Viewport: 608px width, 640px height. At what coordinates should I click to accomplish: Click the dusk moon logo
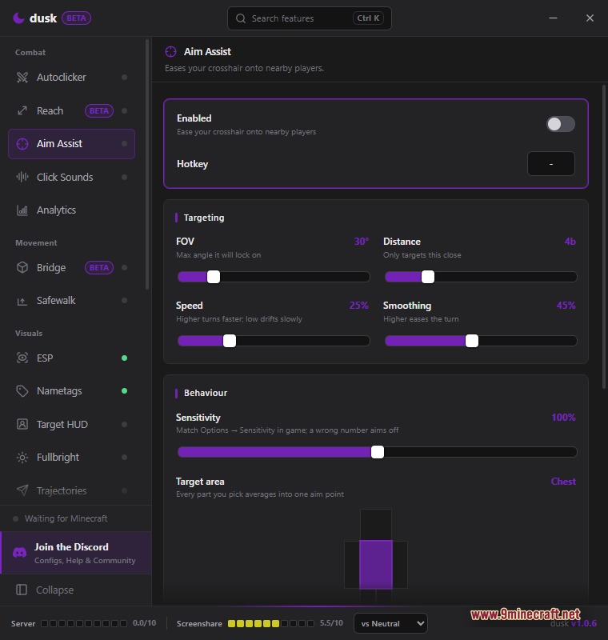click(18, 18)
